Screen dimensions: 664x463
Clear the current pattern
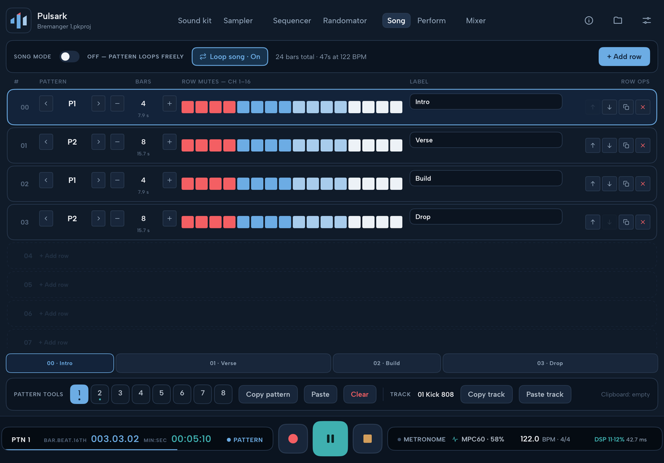360,394
